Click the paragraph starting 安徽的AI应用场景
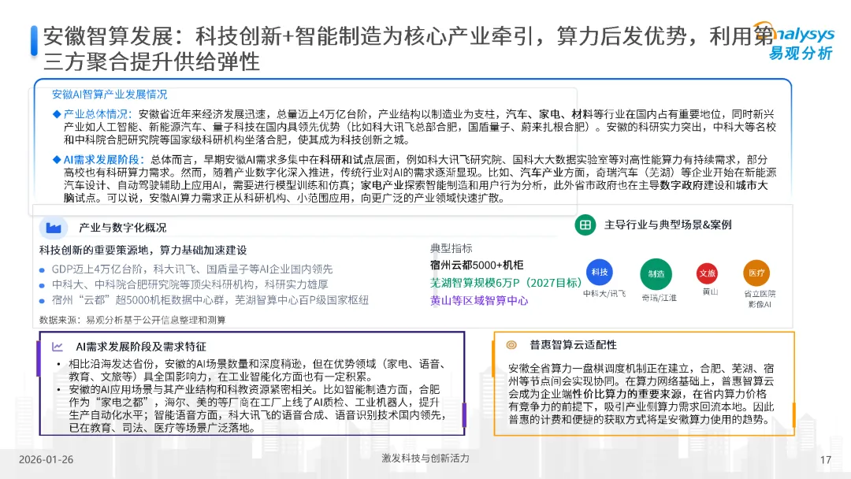The height and width of the screenshot is (479, 851). 257,408
